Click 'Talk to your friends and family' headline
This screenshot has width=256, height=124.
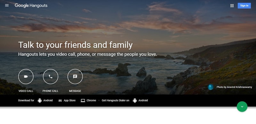[x=76, y=45]
